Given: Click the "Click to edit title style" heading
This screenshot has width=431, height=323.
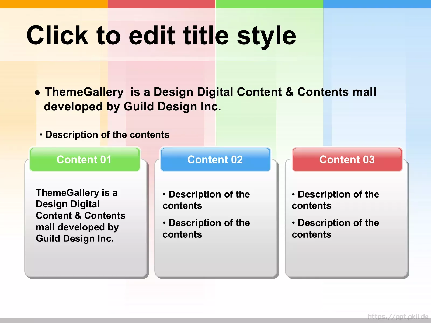Looking at the screenshot, I should click(161, 36).
